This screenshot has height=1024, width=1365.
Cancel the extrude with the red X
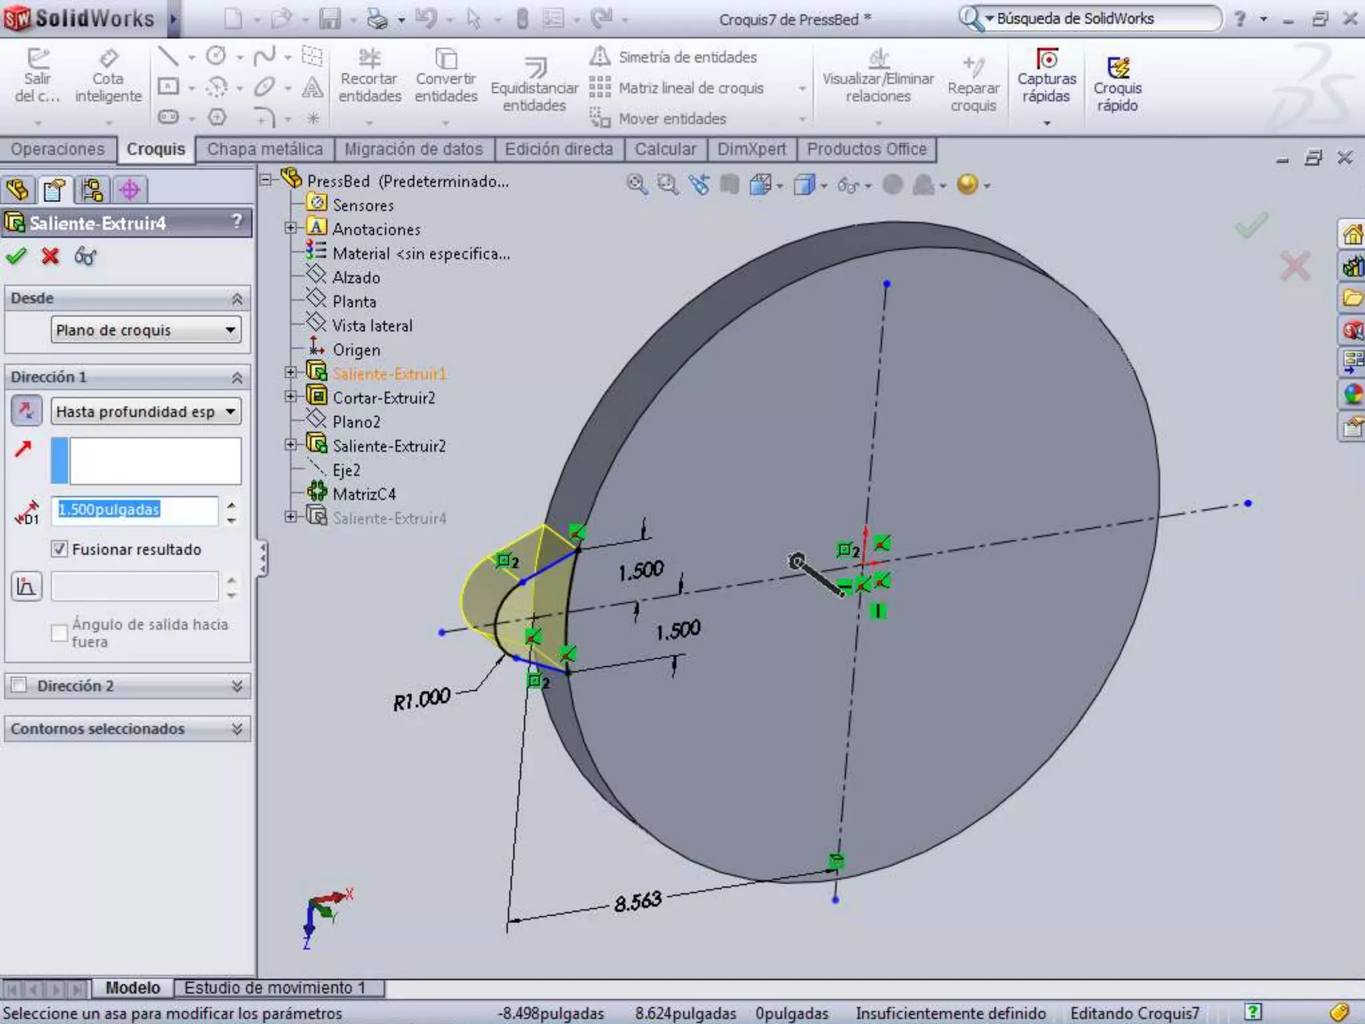(x=50, y=256)
